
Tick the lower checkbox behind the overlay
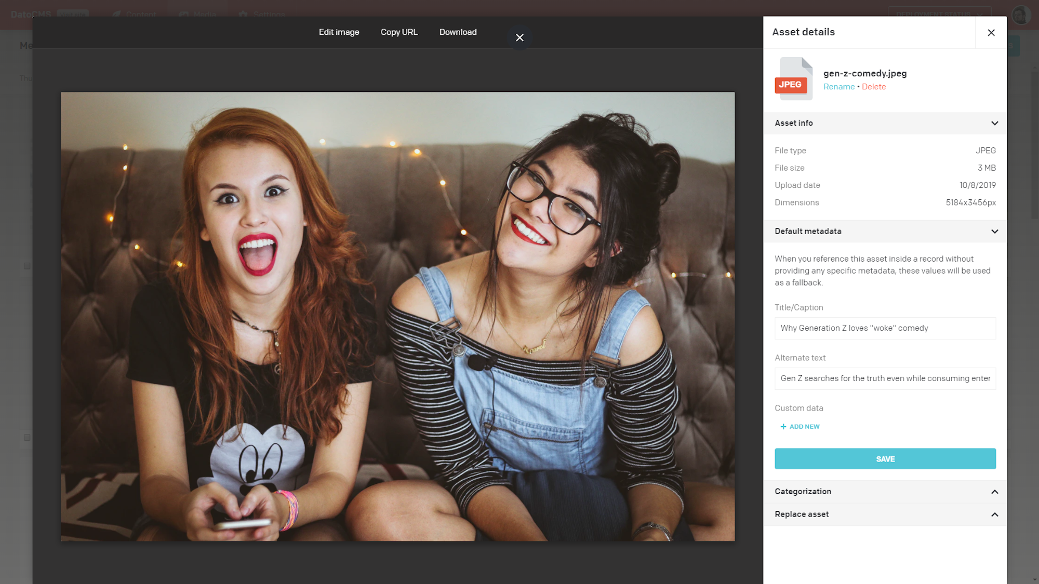click(x=27, y=438)
